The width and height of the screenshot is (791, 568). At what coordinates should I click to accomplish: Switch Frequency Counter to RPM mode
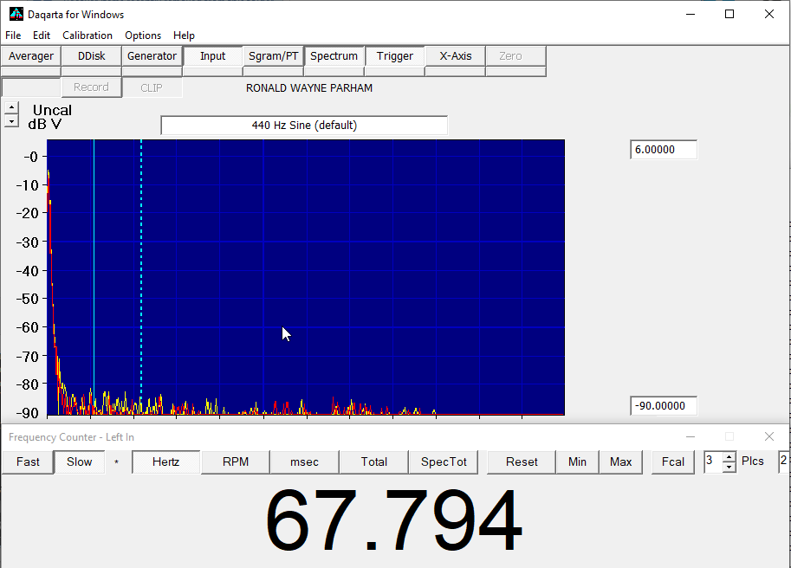(235, 462)
